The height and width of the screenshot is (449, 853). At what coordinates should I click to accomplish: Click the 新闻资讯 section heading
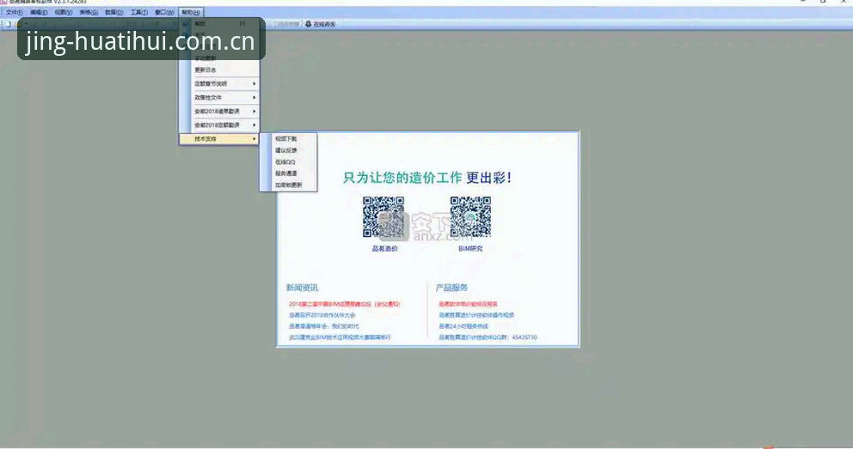point(302,288)
